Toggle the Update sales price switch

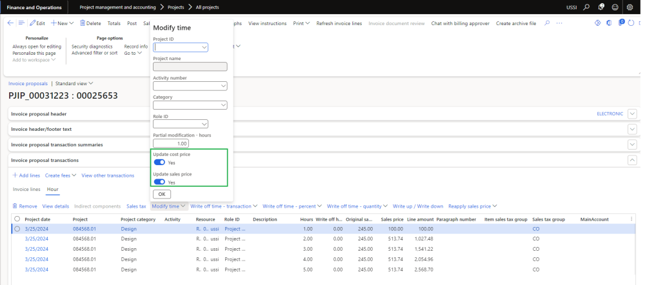[159, 182]
